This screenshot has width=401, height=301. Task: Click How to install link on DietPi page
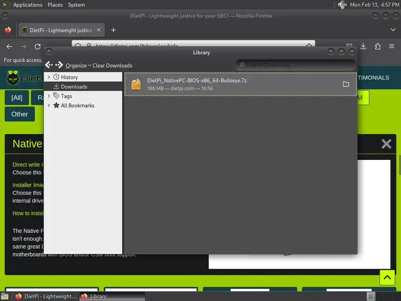point(28,213)
